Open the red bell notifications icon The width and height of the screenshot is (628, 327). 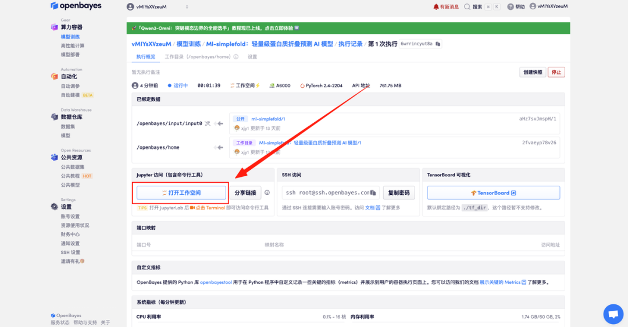click(x=436, y=7)
